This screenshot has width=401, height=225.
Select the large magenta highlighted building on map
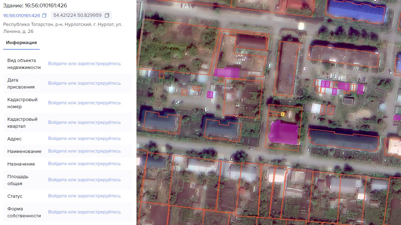coord(284,133)
